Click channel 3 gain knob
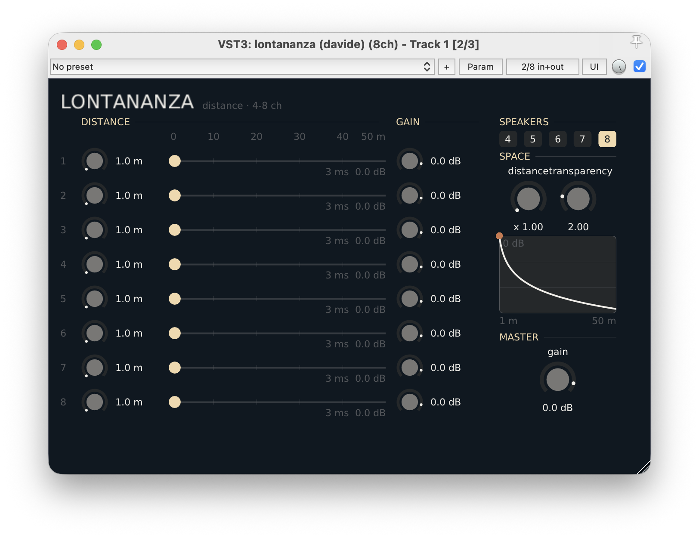Viewport: 699px width, 538px height. coord(410,230)
